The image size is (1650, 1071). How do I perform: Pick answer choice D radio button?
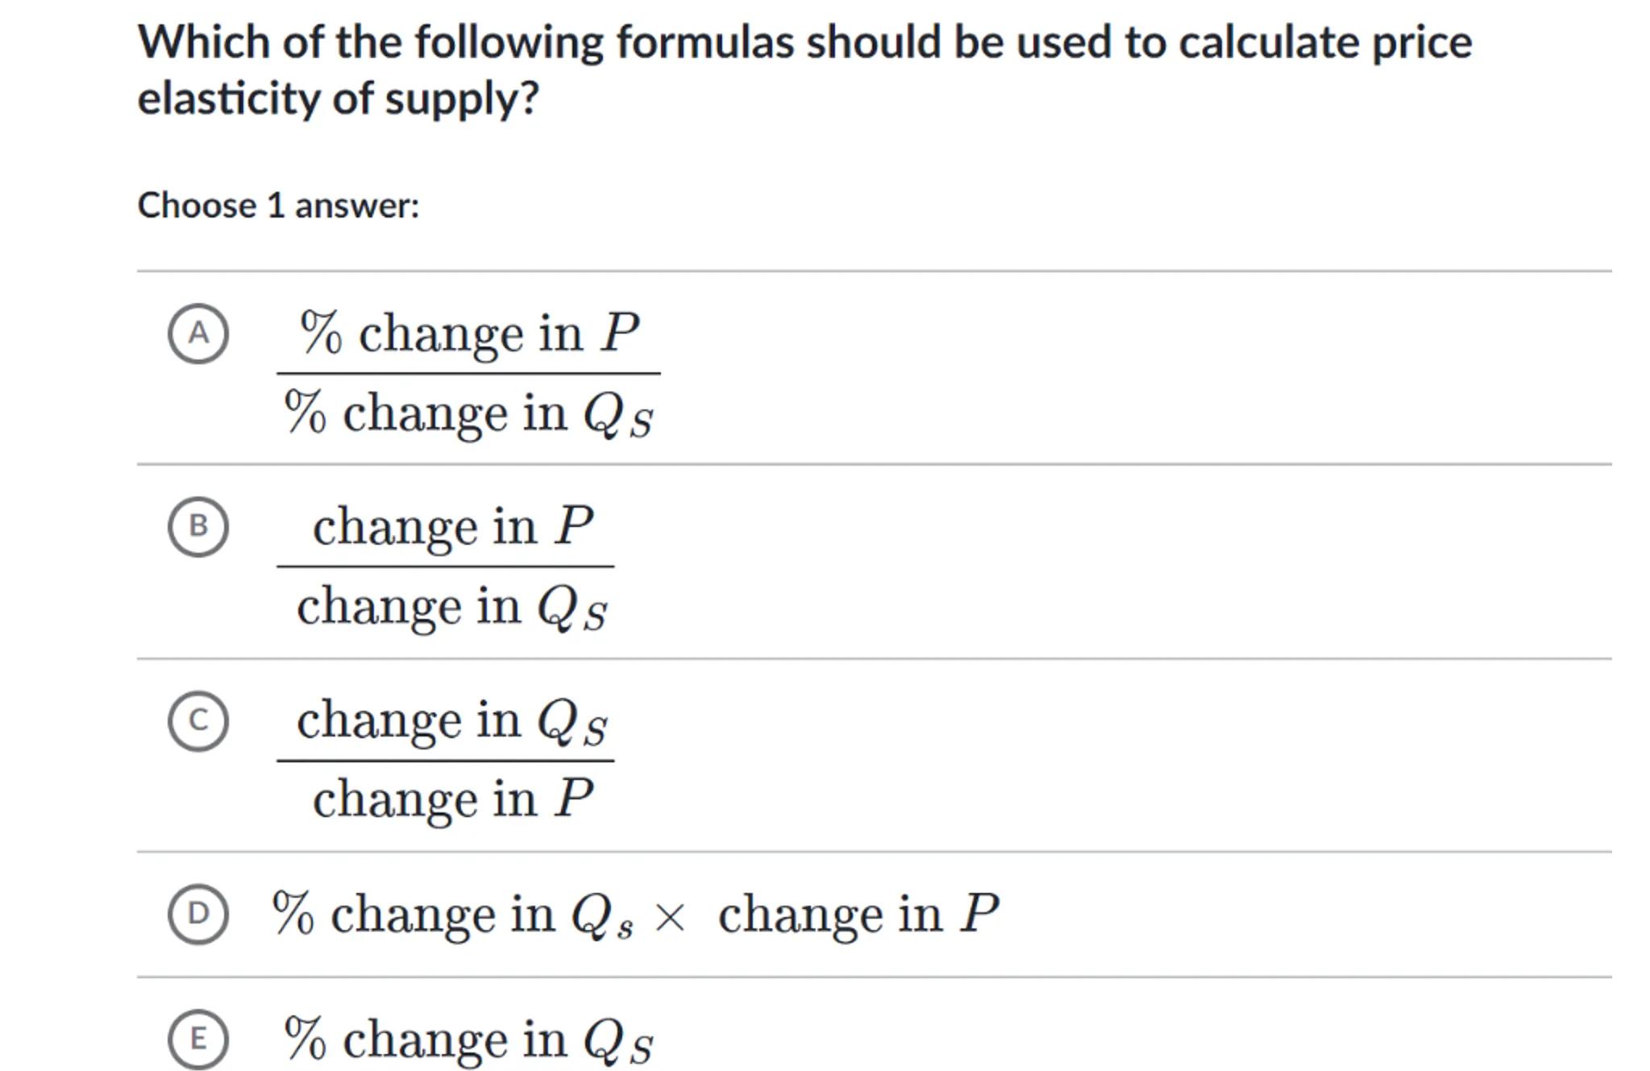pos(198,914)
